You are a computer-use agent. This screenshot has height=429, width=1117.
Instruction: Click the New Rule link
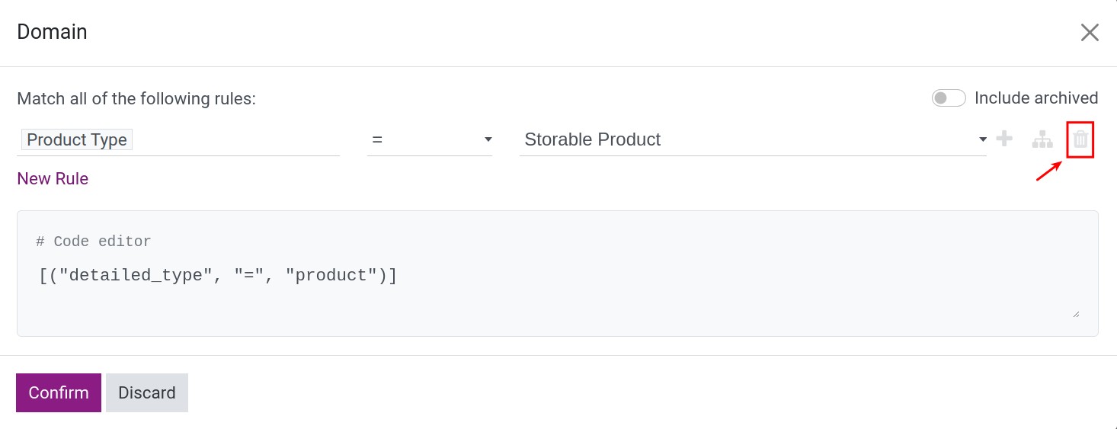pos(53,178)
